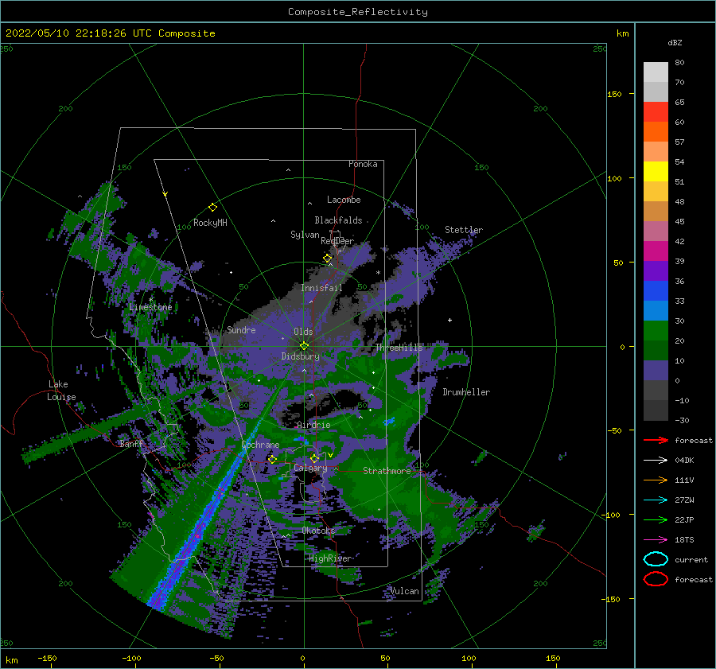Viewport: 716px width, 669px height.
Task: Click the 18TS legend label
Action: tap(684, 540)
